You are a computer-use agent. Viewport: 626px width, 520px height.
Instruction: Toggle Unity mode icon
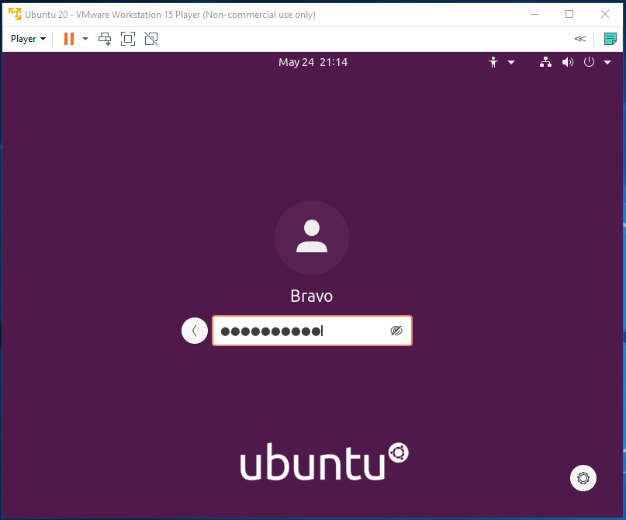click(x=151, y=39)
